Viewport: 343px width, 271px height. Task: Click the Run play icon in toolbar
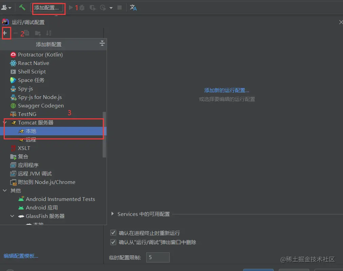click(x=71, y=8)
